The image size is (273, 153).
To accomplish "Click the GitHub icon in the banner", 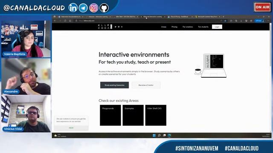I will point(104,8).
